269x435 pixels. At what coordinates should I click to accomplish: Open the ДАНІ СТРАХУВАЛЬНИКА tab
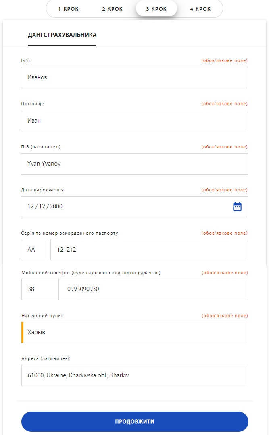62,35
